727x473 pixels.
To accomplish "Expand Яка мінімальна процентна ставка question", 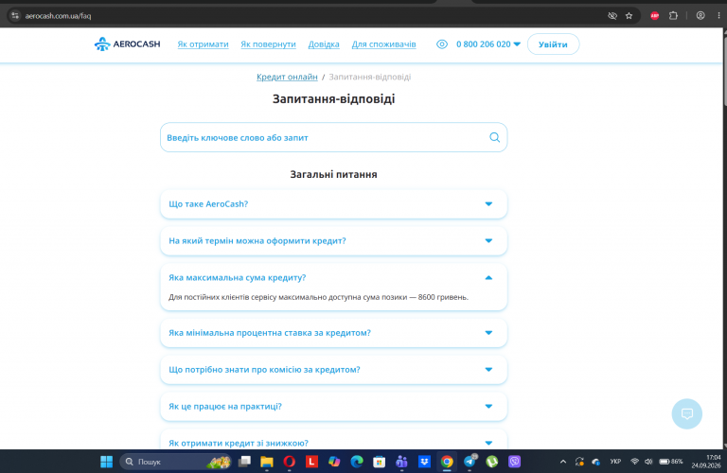I will [x=333, y=333].
